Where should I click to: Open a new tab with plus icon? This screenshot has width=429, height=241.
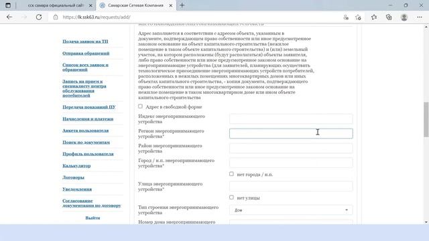coord(182,5)
